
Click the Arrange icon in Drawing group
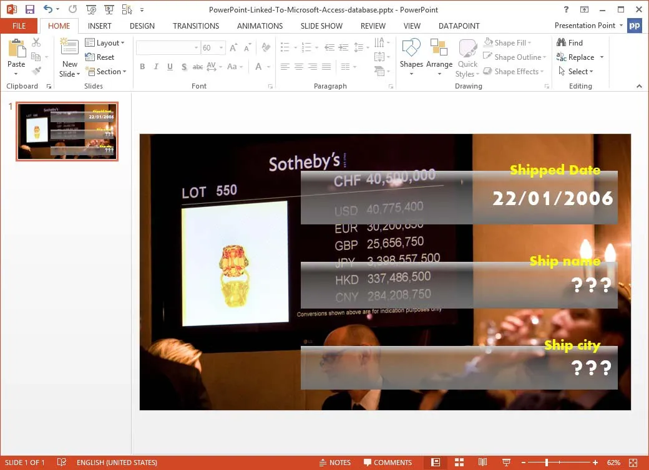coord(439,56)
